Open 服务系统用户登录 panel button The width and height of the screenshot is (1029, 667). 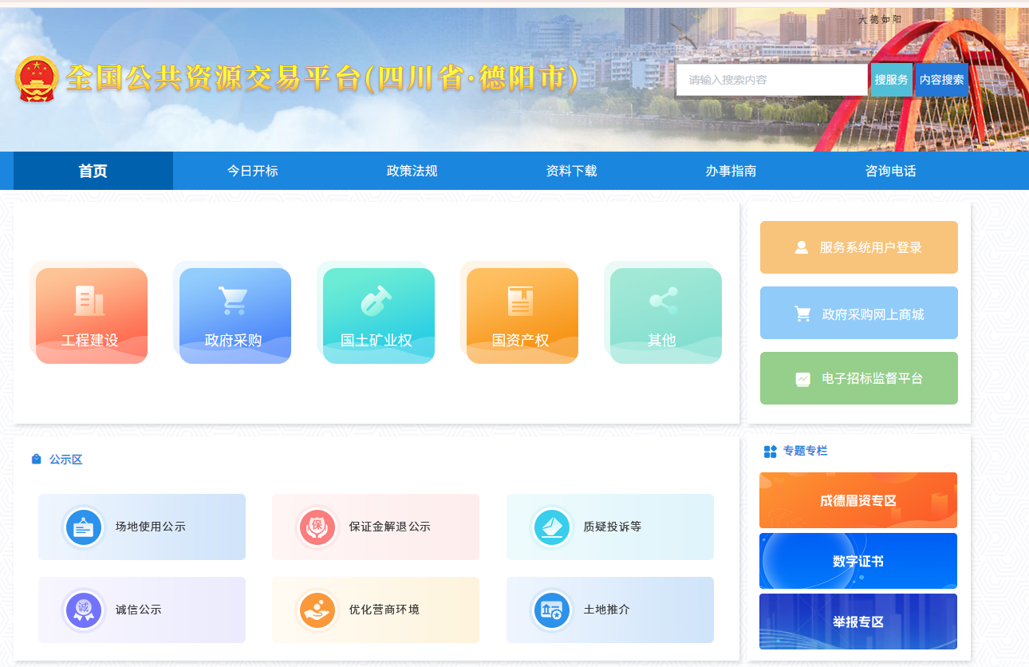[858, 247]
